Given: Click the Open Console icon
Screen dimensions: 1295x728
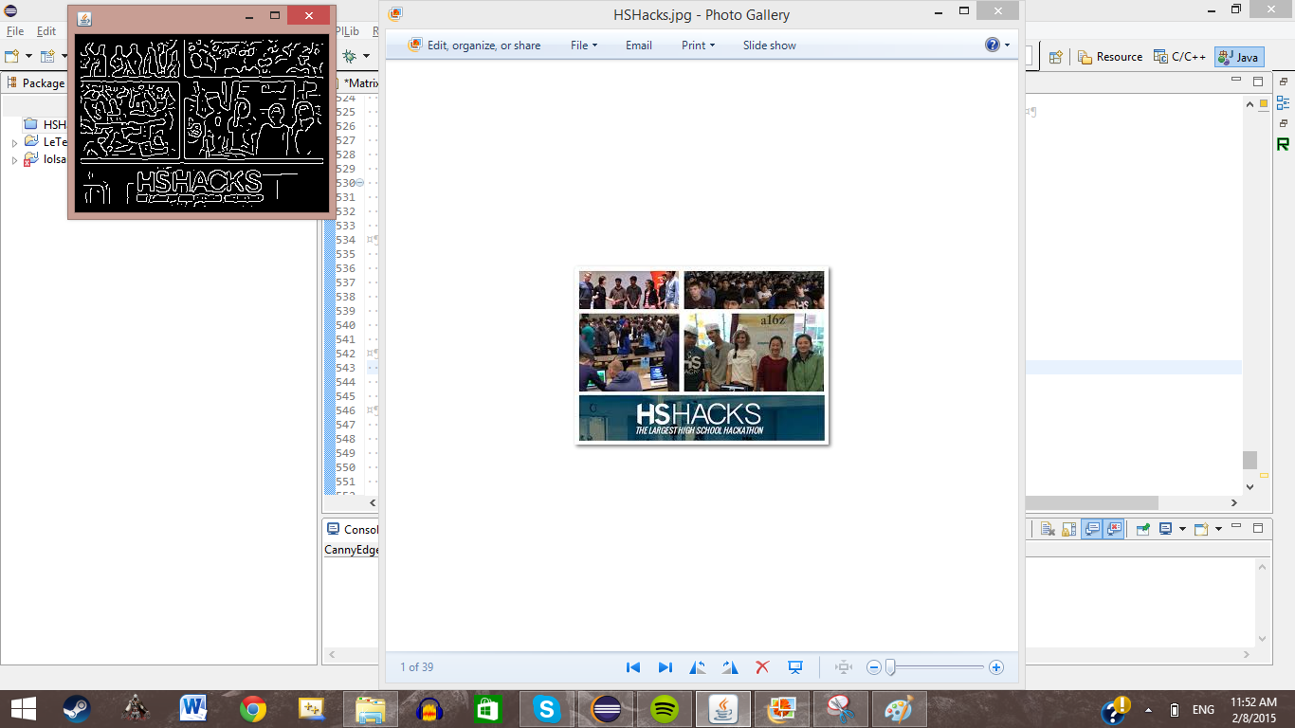Looking at the screenshot, I should click(1201, 529).
